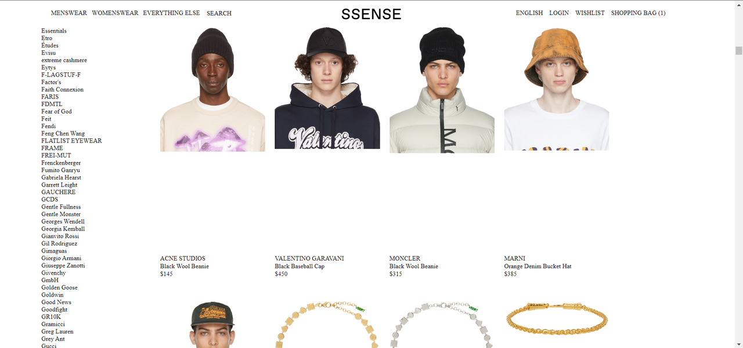Viewport: 743px width, 348px height.
Task: Click the SEARCH field
Action: click(219, 13)
